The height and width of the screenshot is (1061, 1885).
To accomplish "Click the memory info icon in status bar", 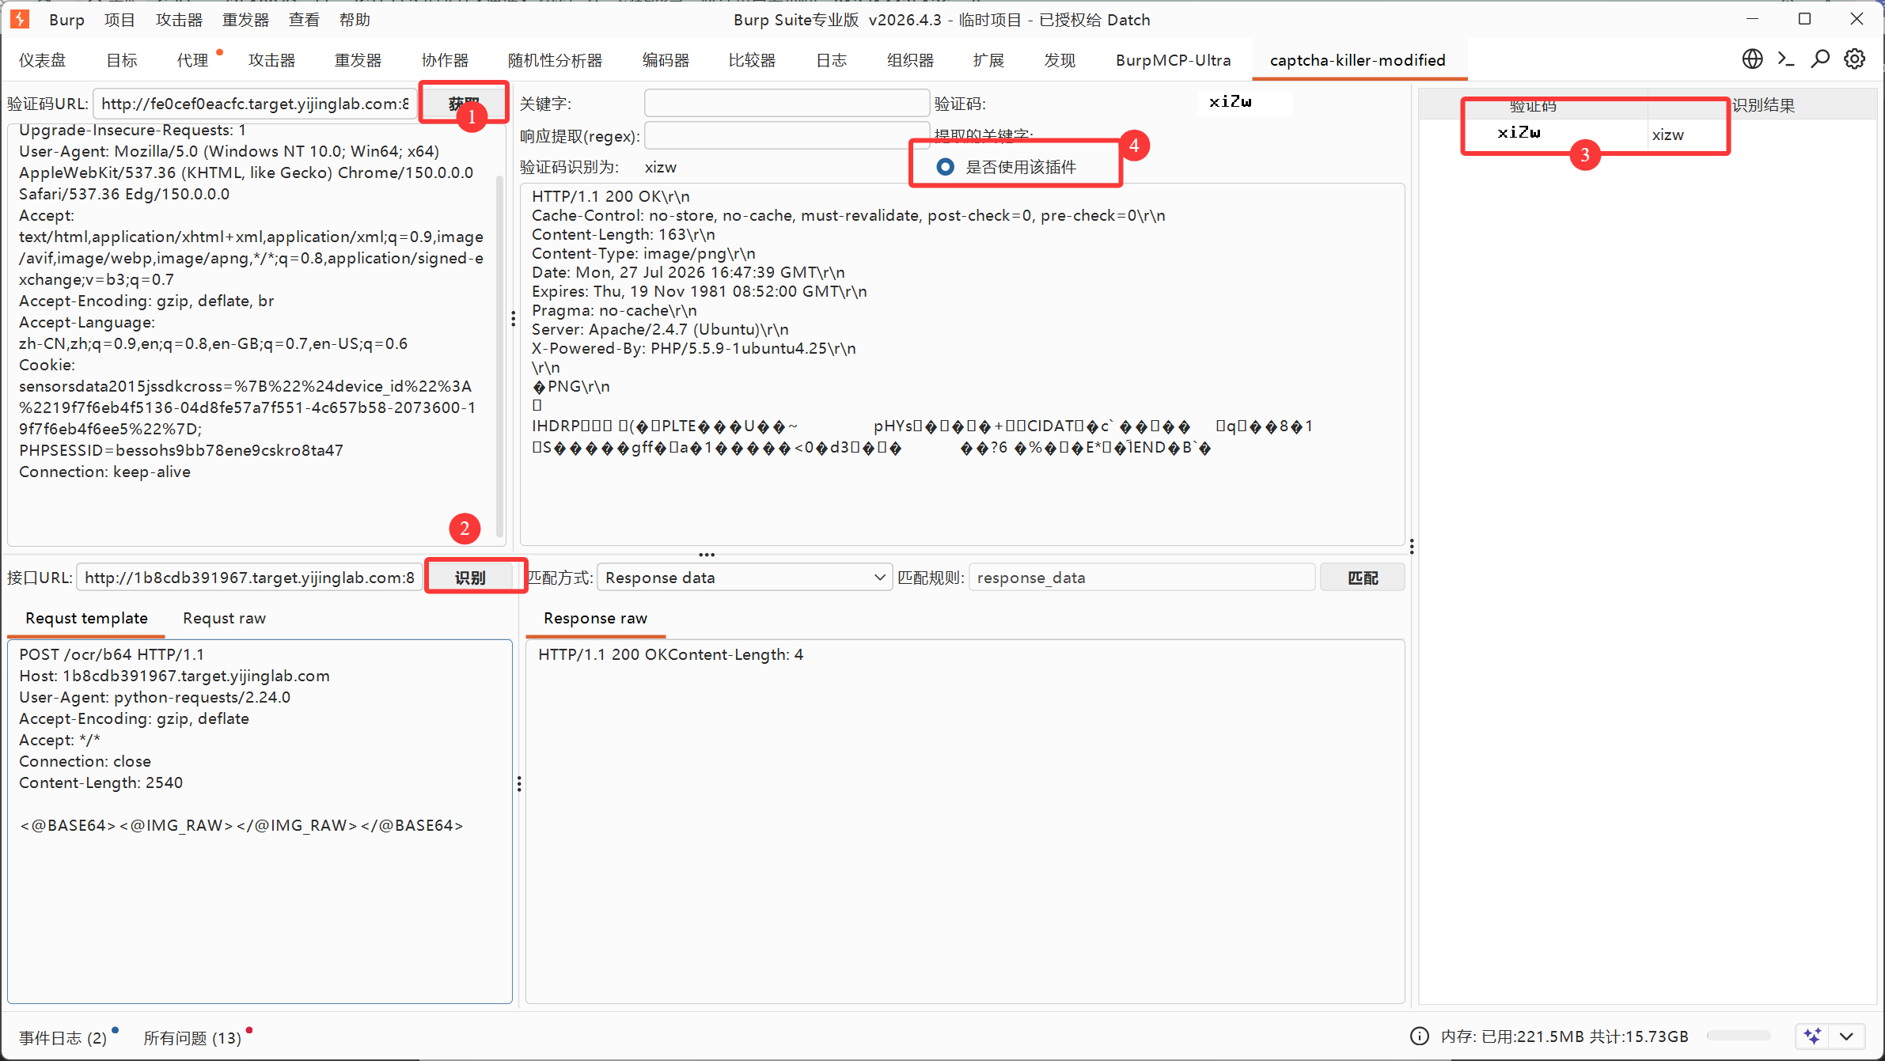I will point(1420,1036).
